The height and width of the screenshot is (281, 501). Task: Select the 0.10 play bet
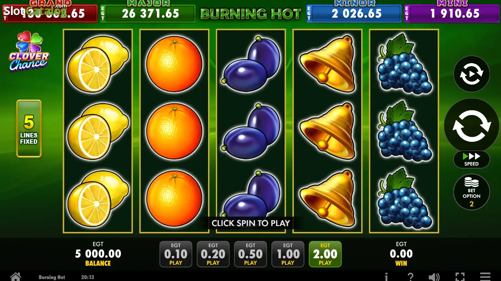point(176,254)
